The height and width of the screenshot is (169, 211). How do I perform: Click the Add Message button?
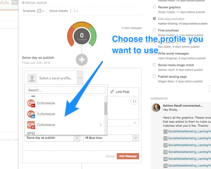click(128, 156)
